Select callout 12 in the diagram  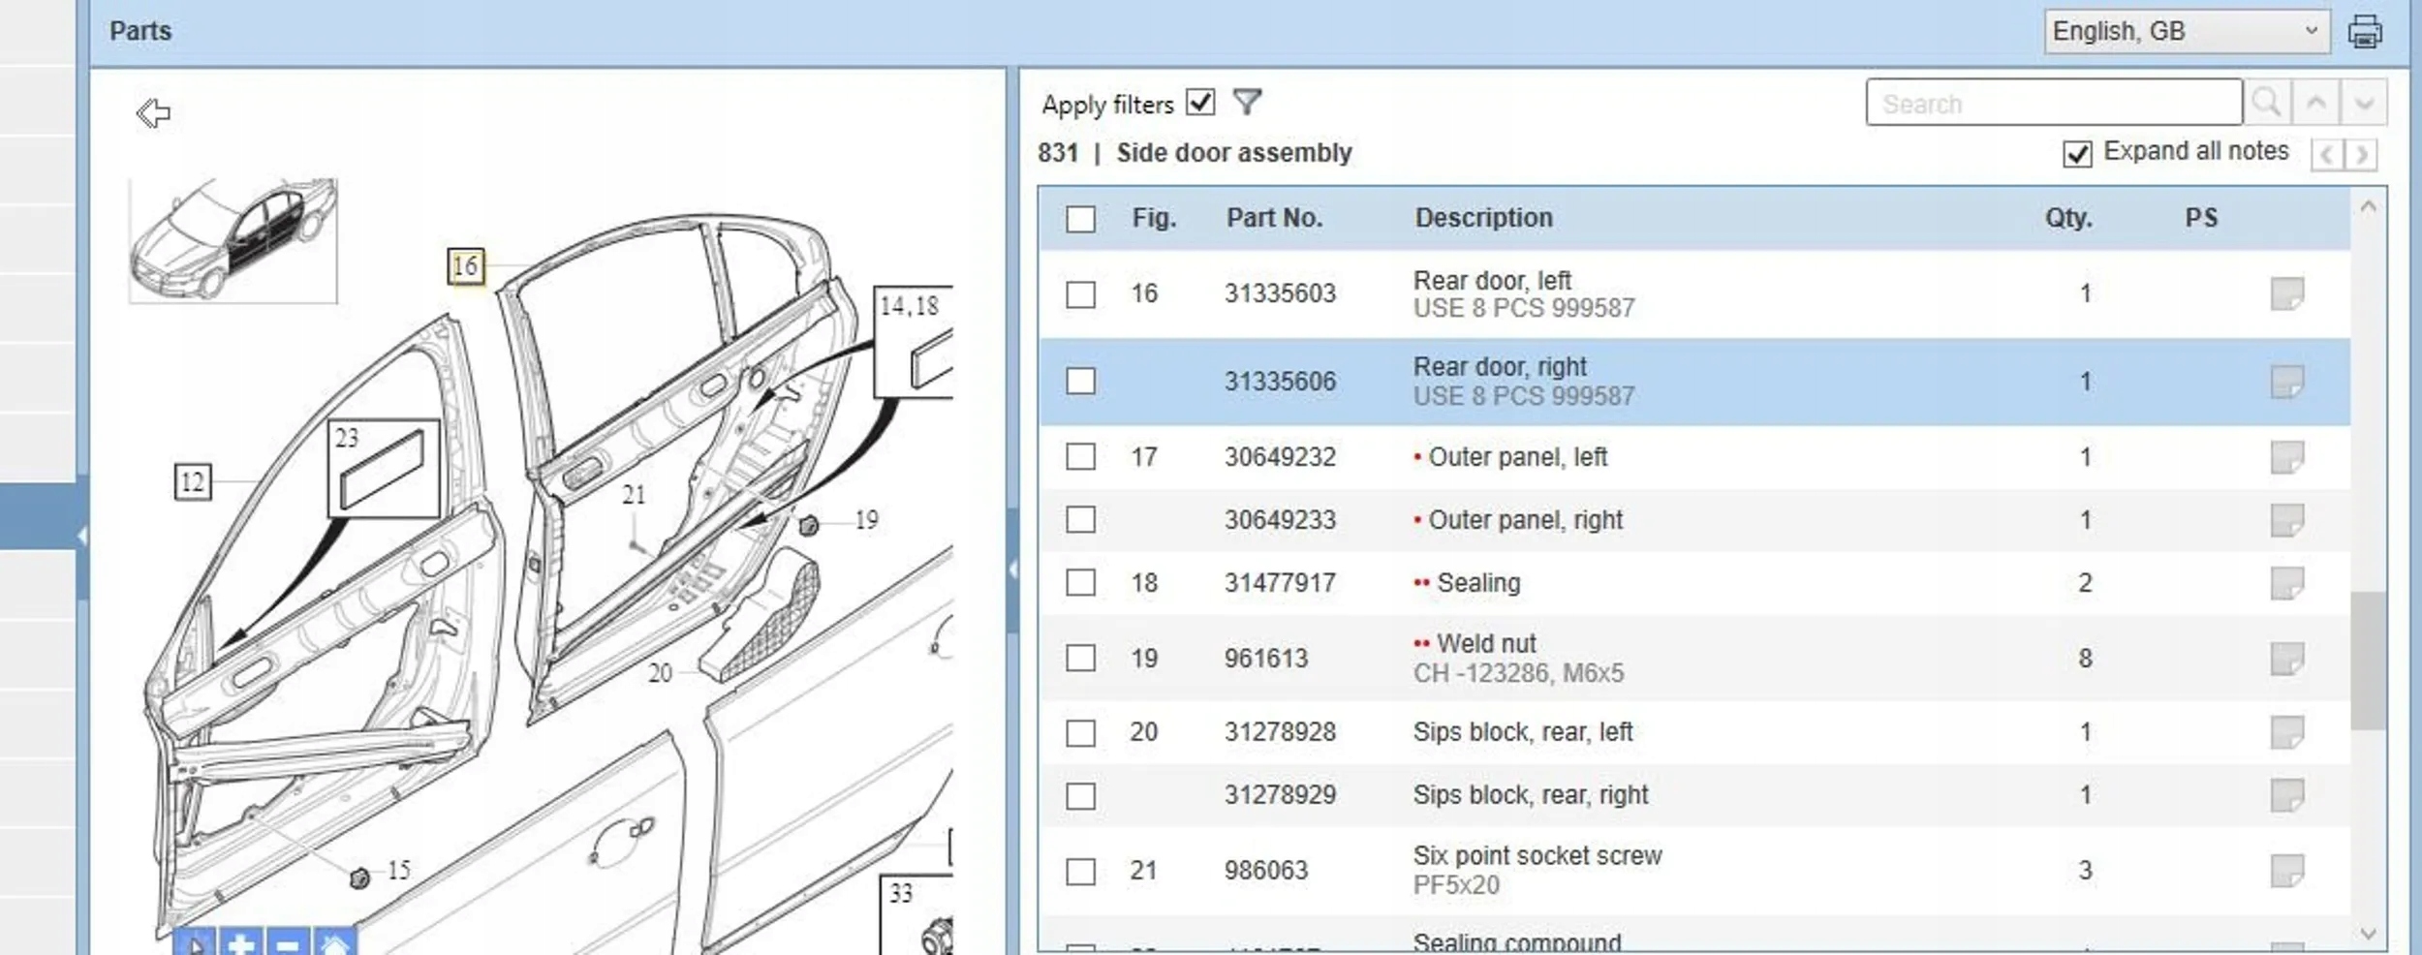tap(192, 481)
